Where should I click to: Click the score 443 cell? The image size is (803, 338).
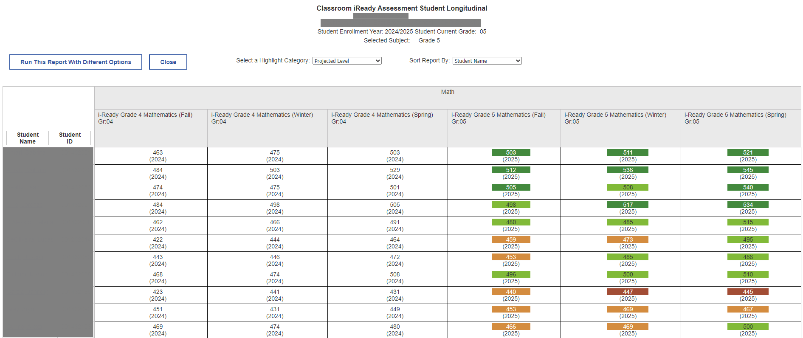click(x=151, y=260)
